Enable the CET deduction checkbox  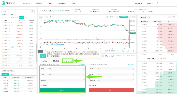pyautogui.click(x=103, y=56)
